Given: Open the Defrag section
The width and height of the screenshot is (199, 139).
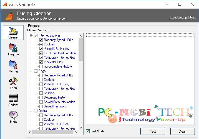Looking at the screenshot, I should click(13, 66).
